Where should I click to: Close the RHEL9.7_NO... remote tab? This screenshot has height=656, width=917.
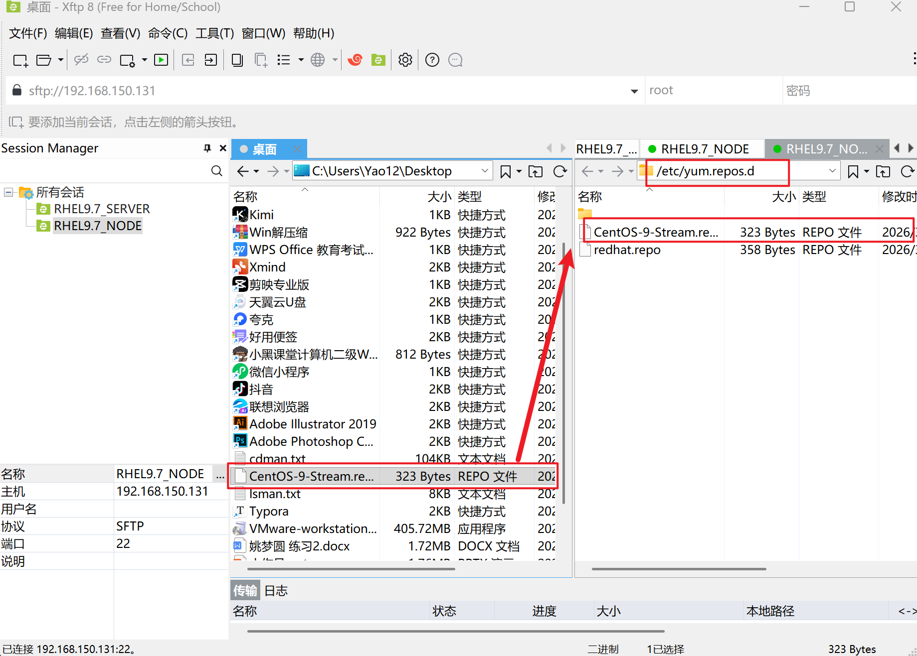879,149
